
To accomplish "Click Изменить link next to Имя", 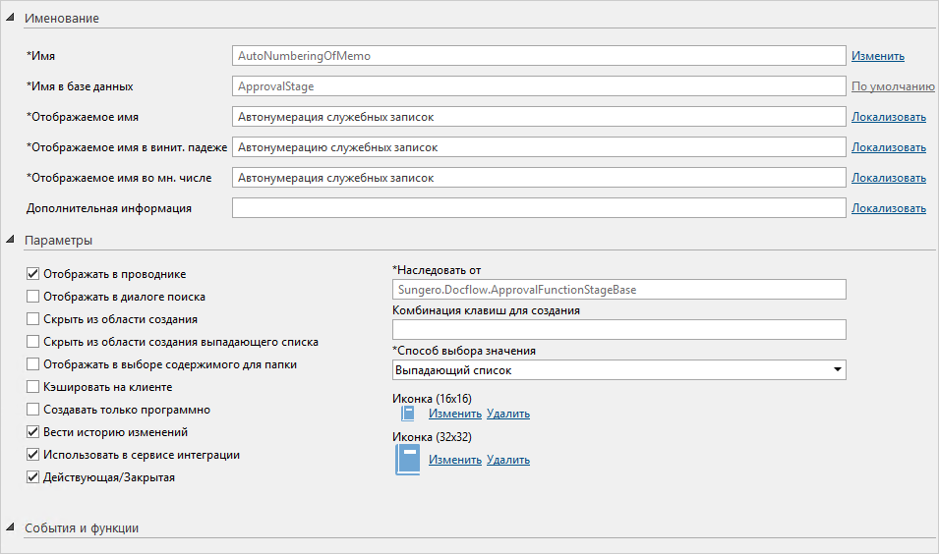I will [x=877, y=56].
